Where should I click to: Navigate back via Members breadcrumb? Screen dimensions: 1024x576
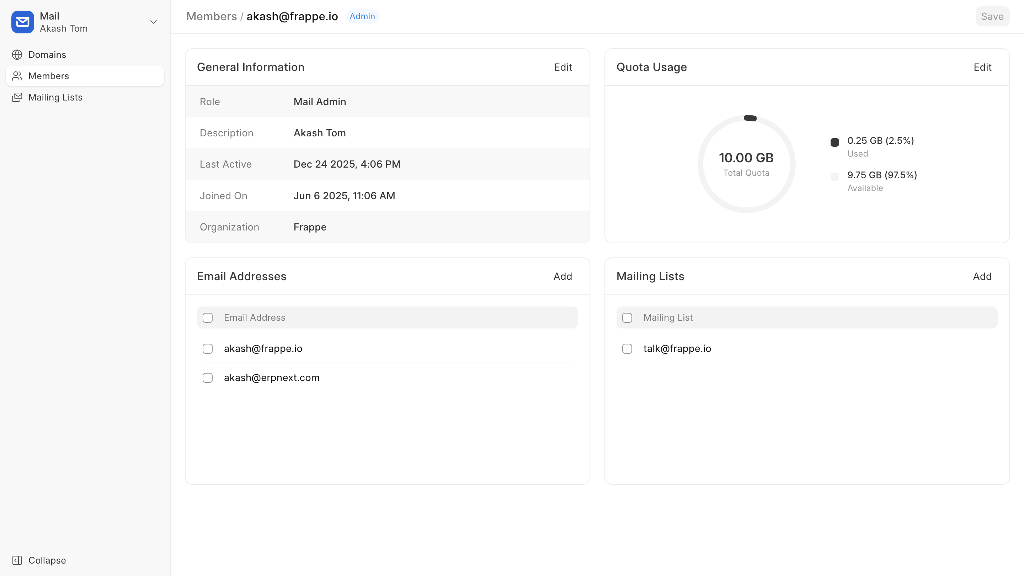point(212,16)
